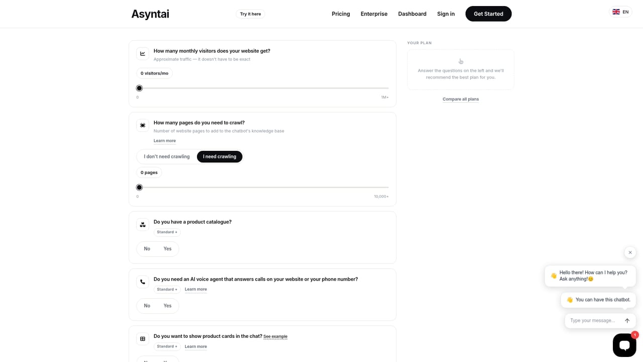Click the Compare all plans link
The height and width of the screenshot is (362, 643).
pyautogui.click(x=461, y=99)
